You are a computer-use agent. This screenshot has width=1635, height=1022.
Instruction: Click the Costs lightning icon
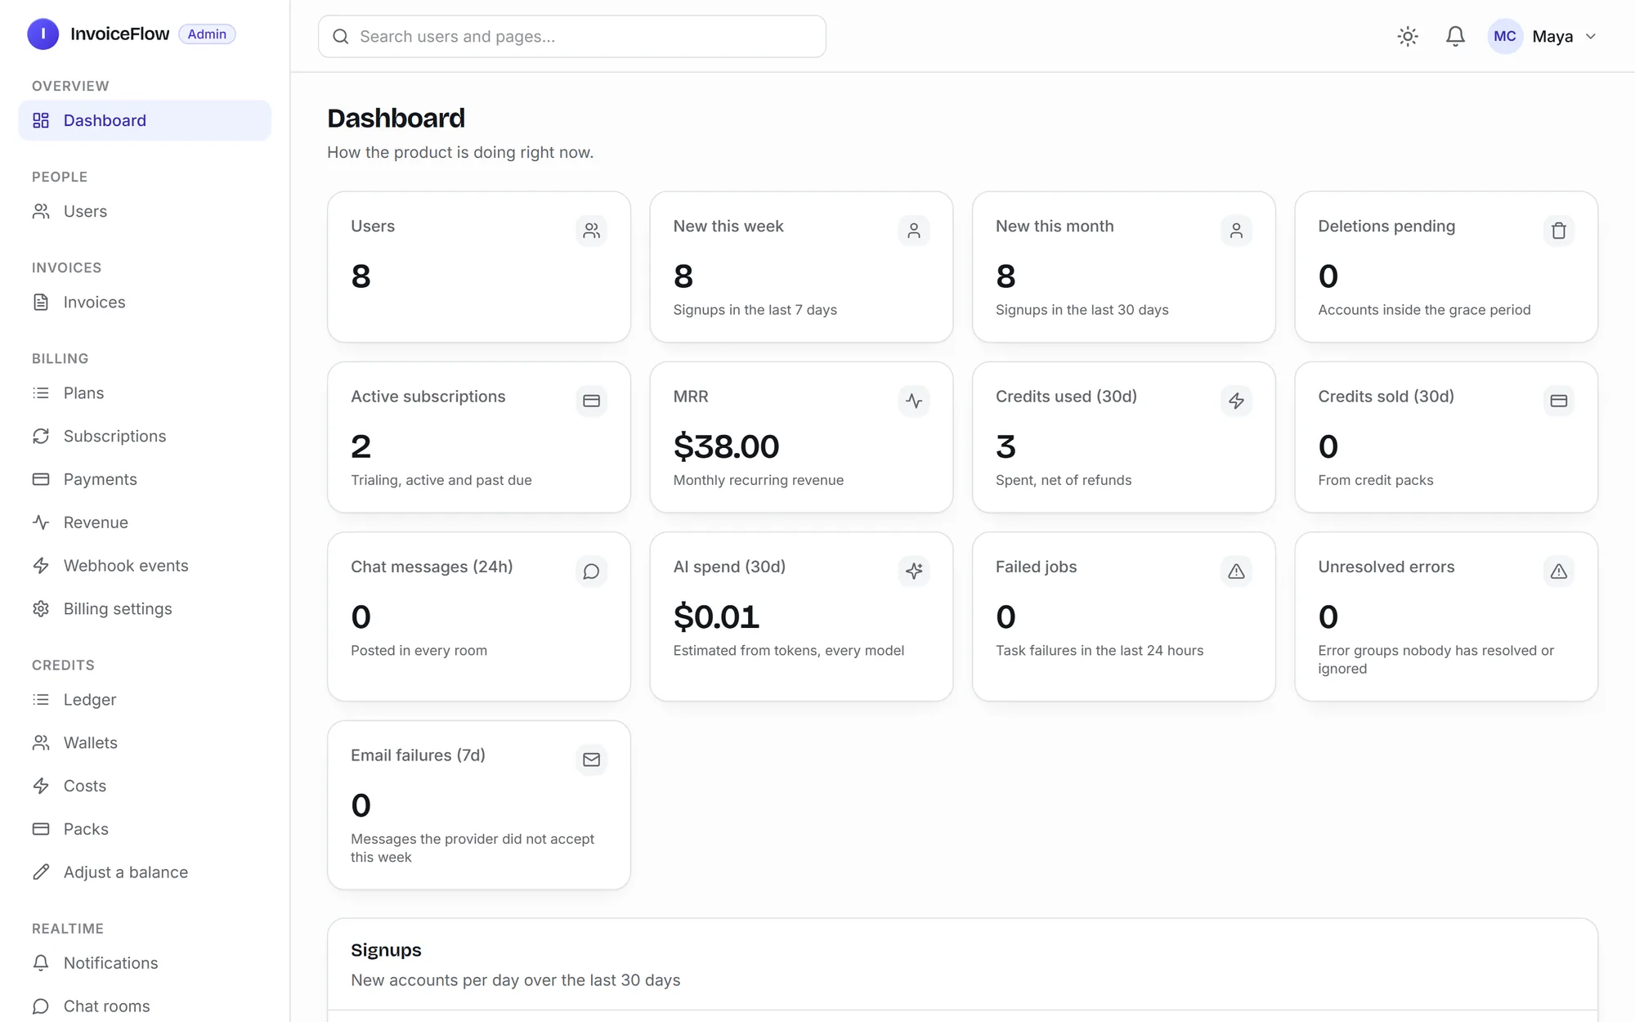41,786
